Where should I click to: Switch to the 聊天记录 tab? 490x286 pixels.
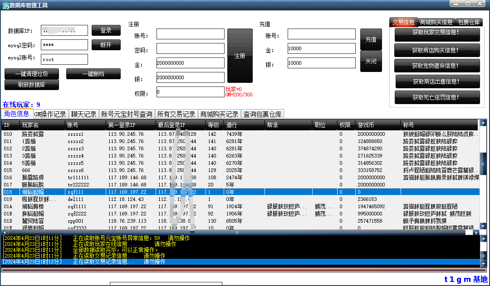(84, 114)
